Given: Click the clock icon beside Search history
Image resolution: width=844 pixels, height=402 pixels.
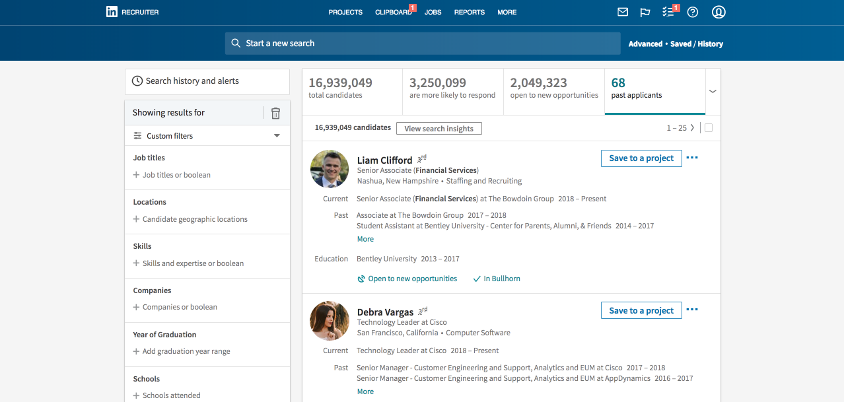Looking at the screenshot, I should coord(137,81).
